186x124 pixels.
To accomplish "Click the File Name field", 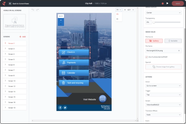I will [164, 51].
